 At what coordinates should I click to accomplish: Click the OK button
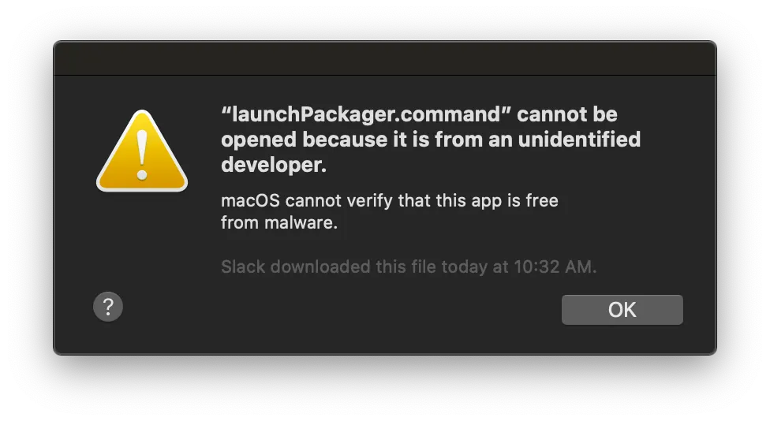click(x=622, y=310)
